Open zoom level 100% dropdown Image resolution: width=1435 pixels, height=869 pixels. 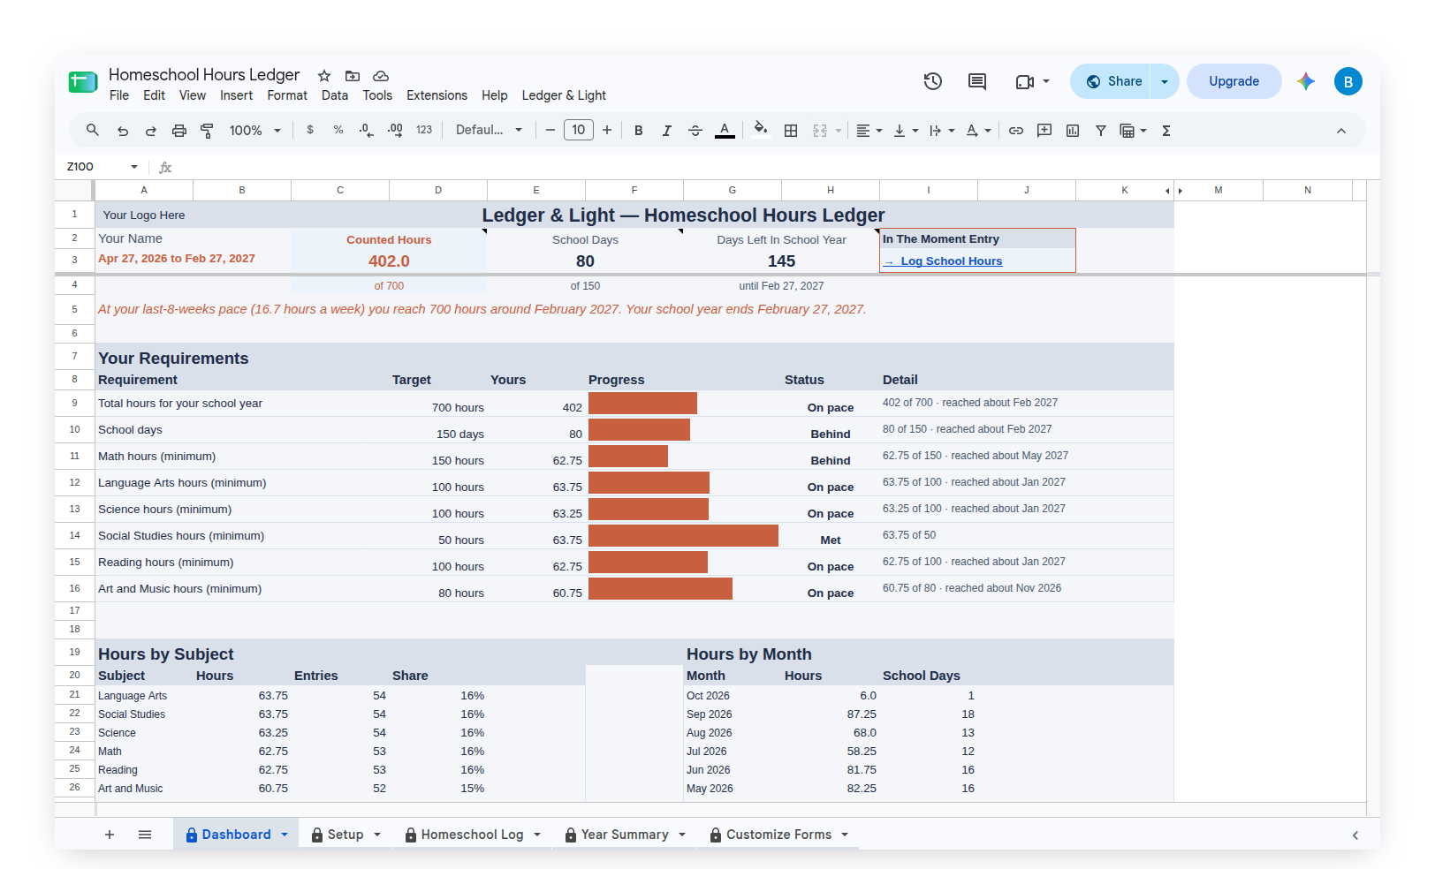tap(254, 131)
